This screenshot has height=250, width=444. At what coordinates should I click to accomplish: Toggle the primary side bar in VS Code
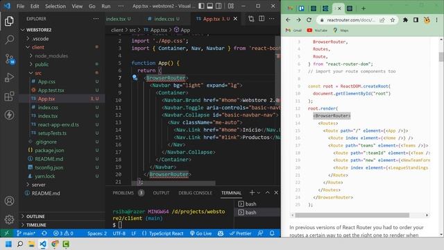pos(201,6)
